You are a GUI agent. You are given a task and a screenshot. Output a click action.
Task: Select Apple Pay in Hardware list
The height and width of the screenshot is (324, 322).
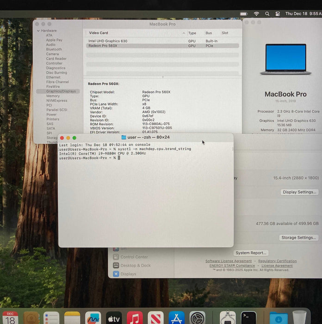point(54,40)
